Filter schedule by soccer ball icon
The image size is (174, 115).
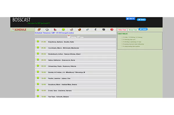(x=47, y=30)
